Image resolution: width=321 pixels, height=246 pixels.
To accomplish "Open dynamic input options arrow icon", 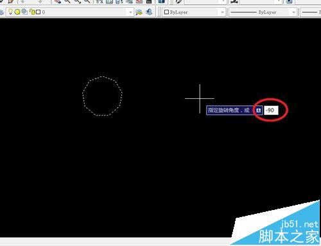I will 259,110.
